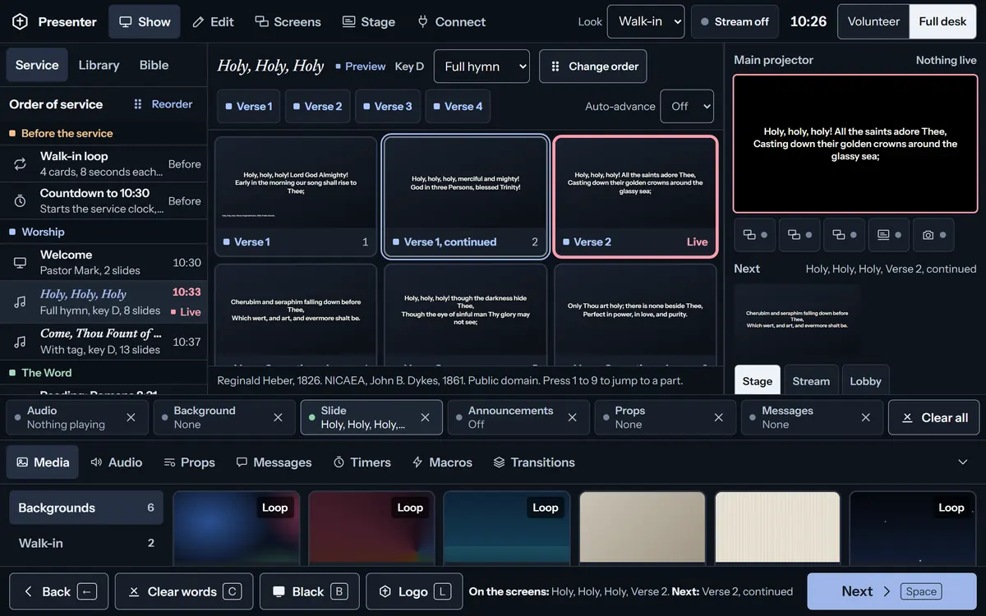The height and width of the screenshot is (616, 986).
Task: Collapse the media panel with the chevron
Action: pos(963,462)
